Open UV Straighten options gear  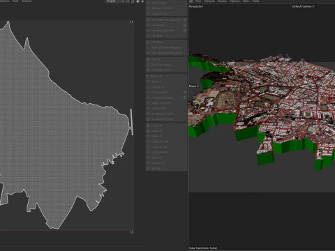click(185, 92)
